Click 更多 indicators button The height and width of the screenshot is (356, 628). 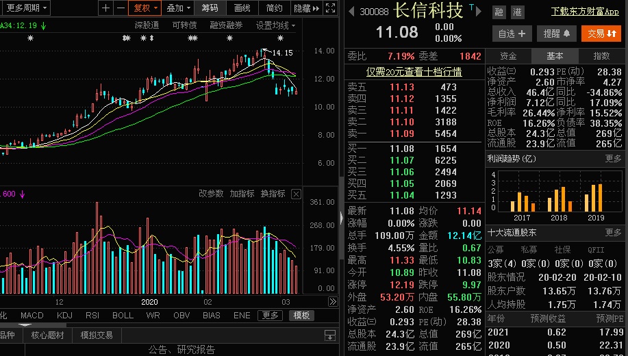270,316
